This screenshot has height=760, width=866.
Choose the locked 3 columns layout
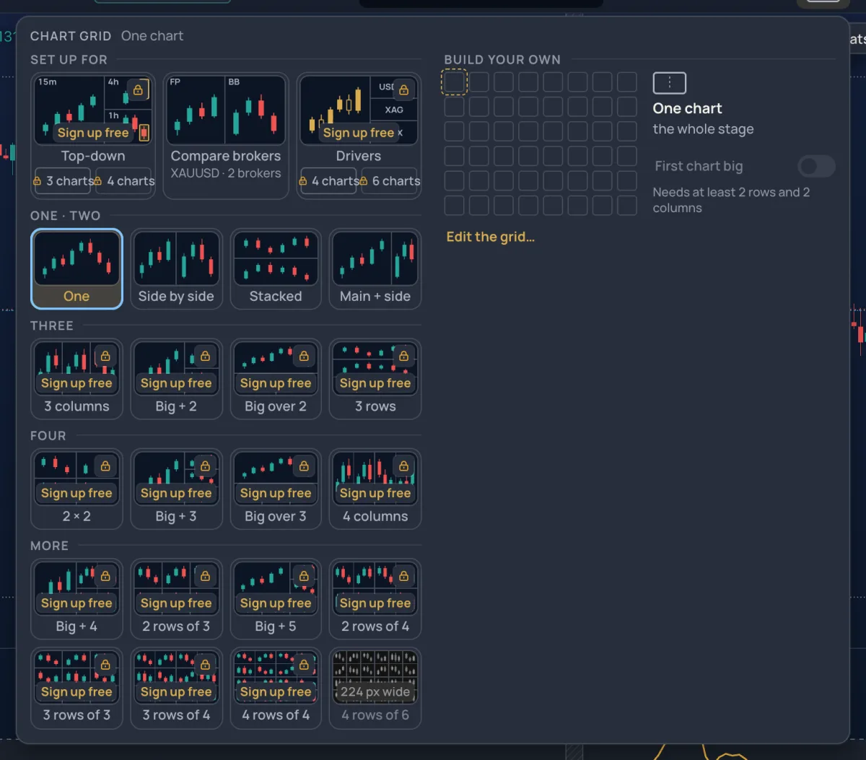76,379
